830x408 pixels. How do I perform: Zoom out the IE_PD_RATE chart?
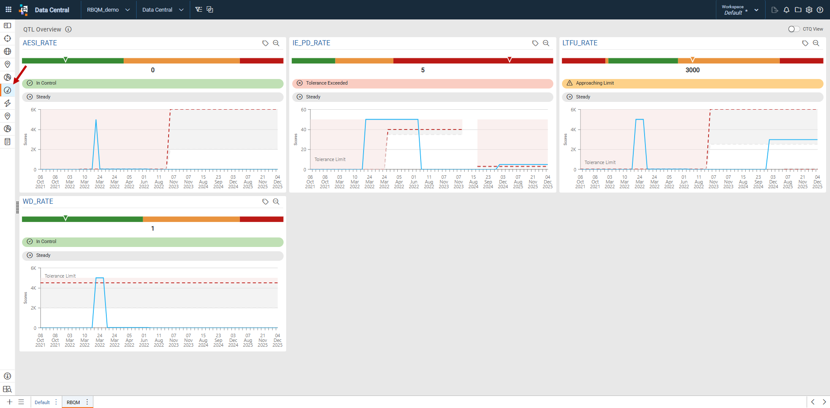(546, 43)
